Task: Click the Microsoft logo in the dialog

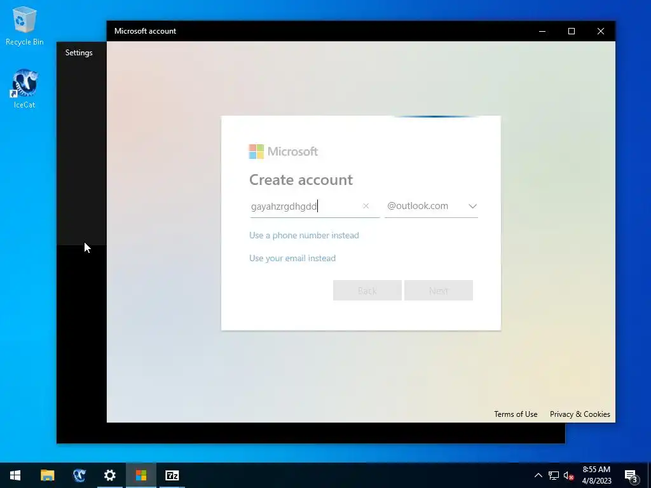Action: [x=284, y=151]
